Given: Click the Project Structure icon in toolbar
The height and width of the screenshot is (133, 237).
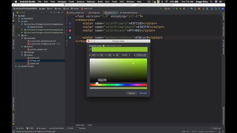Looking at the screenshot, I should point(216,9).
